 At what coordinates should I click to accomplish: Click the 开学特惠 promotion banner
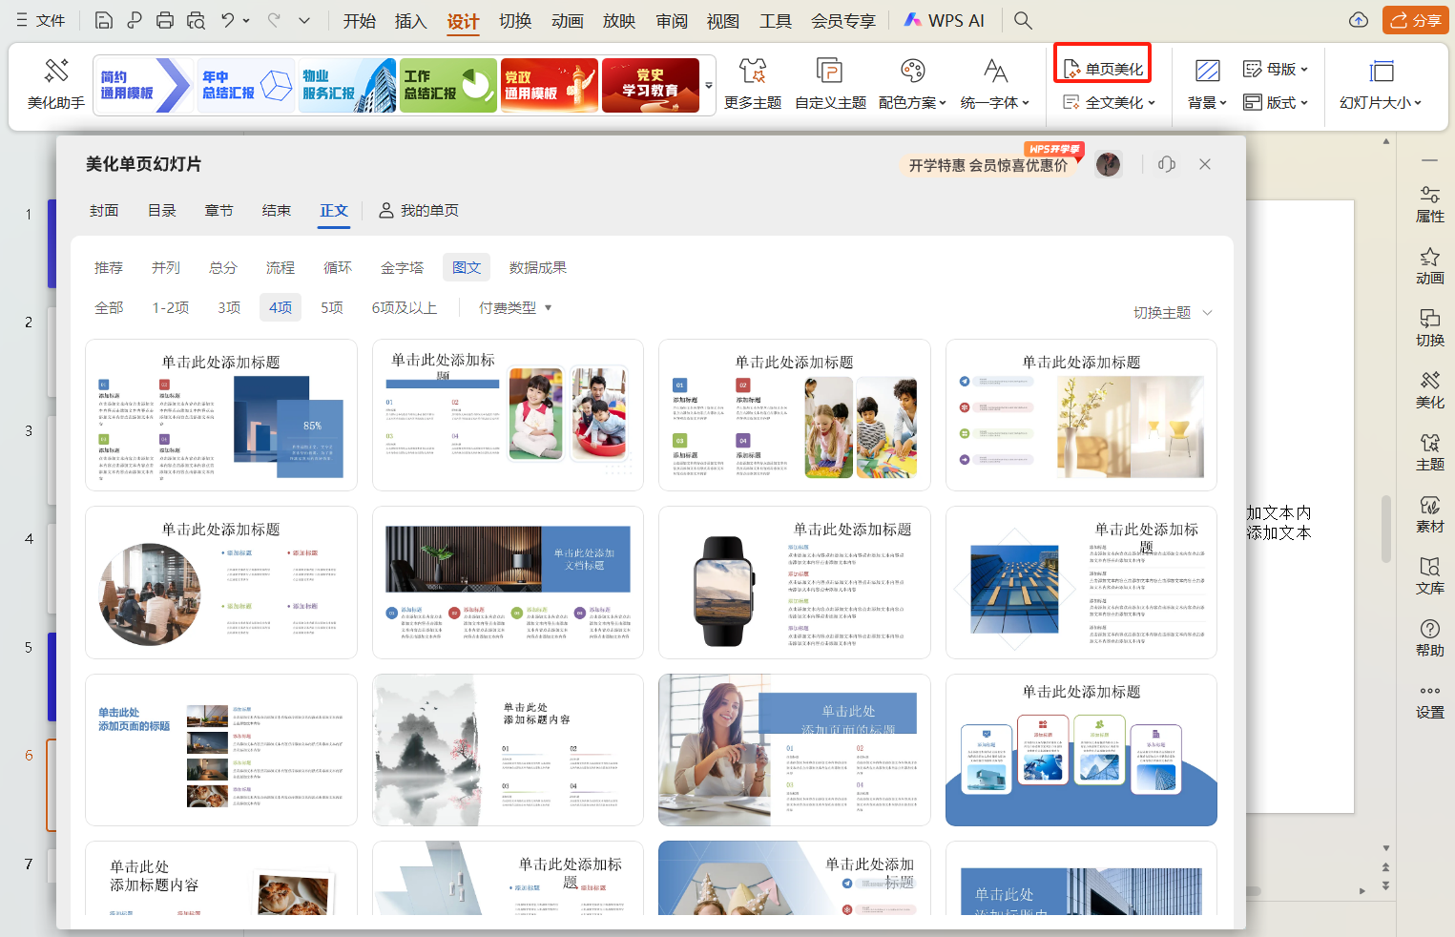[x=988, y=165]
